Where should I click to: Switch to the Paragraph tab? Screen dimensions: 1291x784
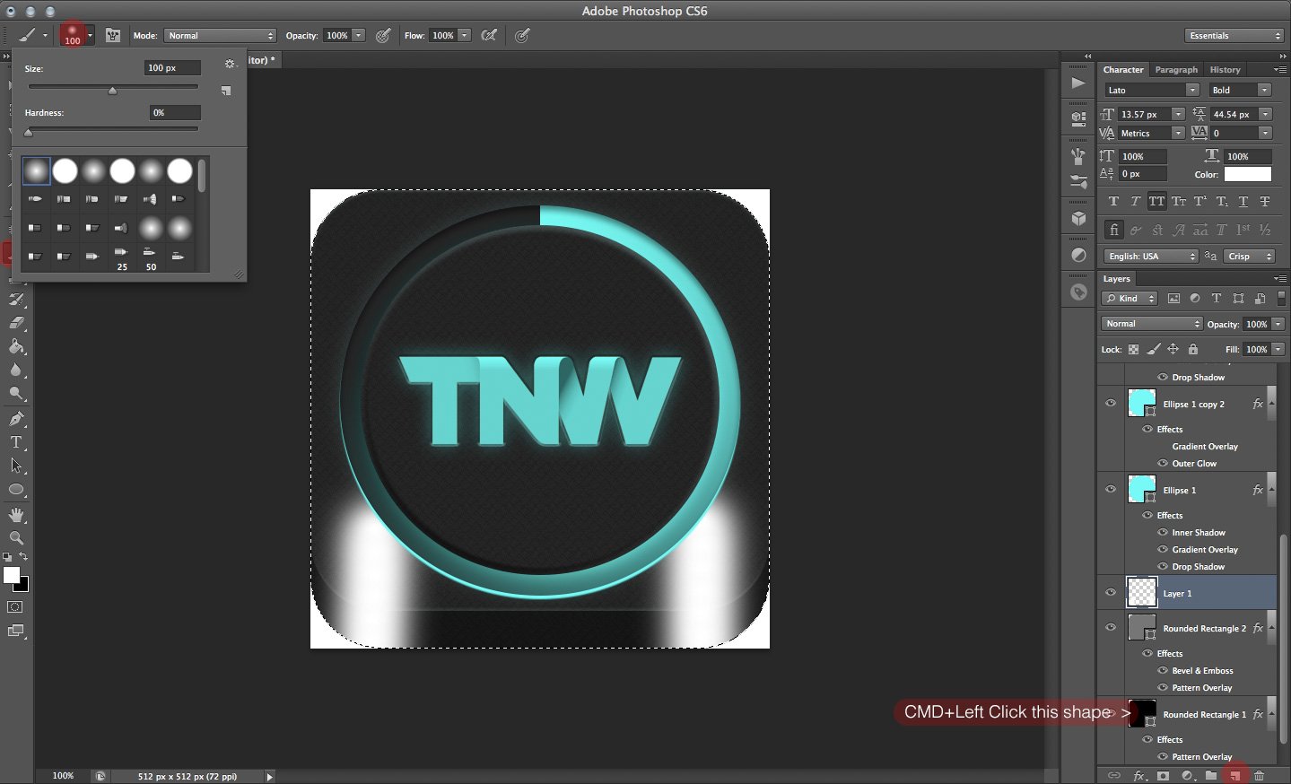(1176, 70)
